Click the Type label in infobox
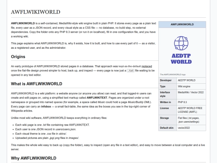217x163 pixels. coord(163,87)
